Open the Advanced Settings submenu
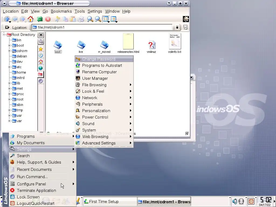The height and width of the screenshot is (207, 276). pos(104,143)
